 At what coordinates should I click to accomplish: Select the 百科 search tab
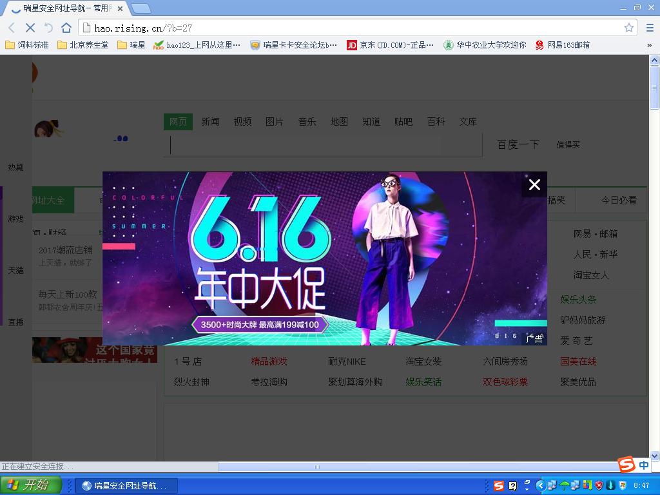point(436,122)
